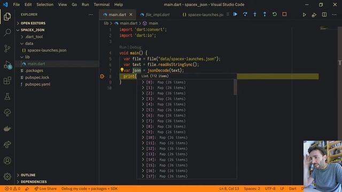Expand list item [12] in debug hover
The width and height of the screenshot is (342, 192).
point(143,148)
